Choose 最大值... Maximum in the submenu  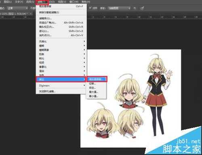point(97,92)
